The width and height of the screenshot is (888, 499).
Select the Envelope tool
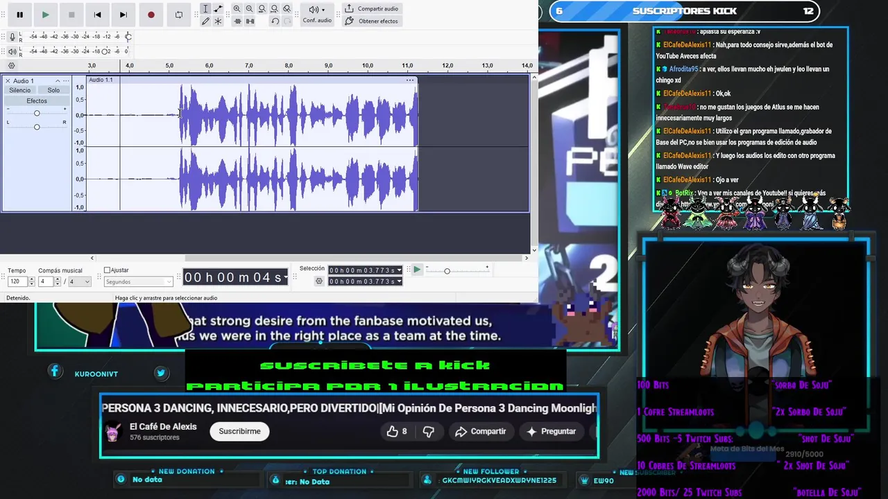[218, 8]
